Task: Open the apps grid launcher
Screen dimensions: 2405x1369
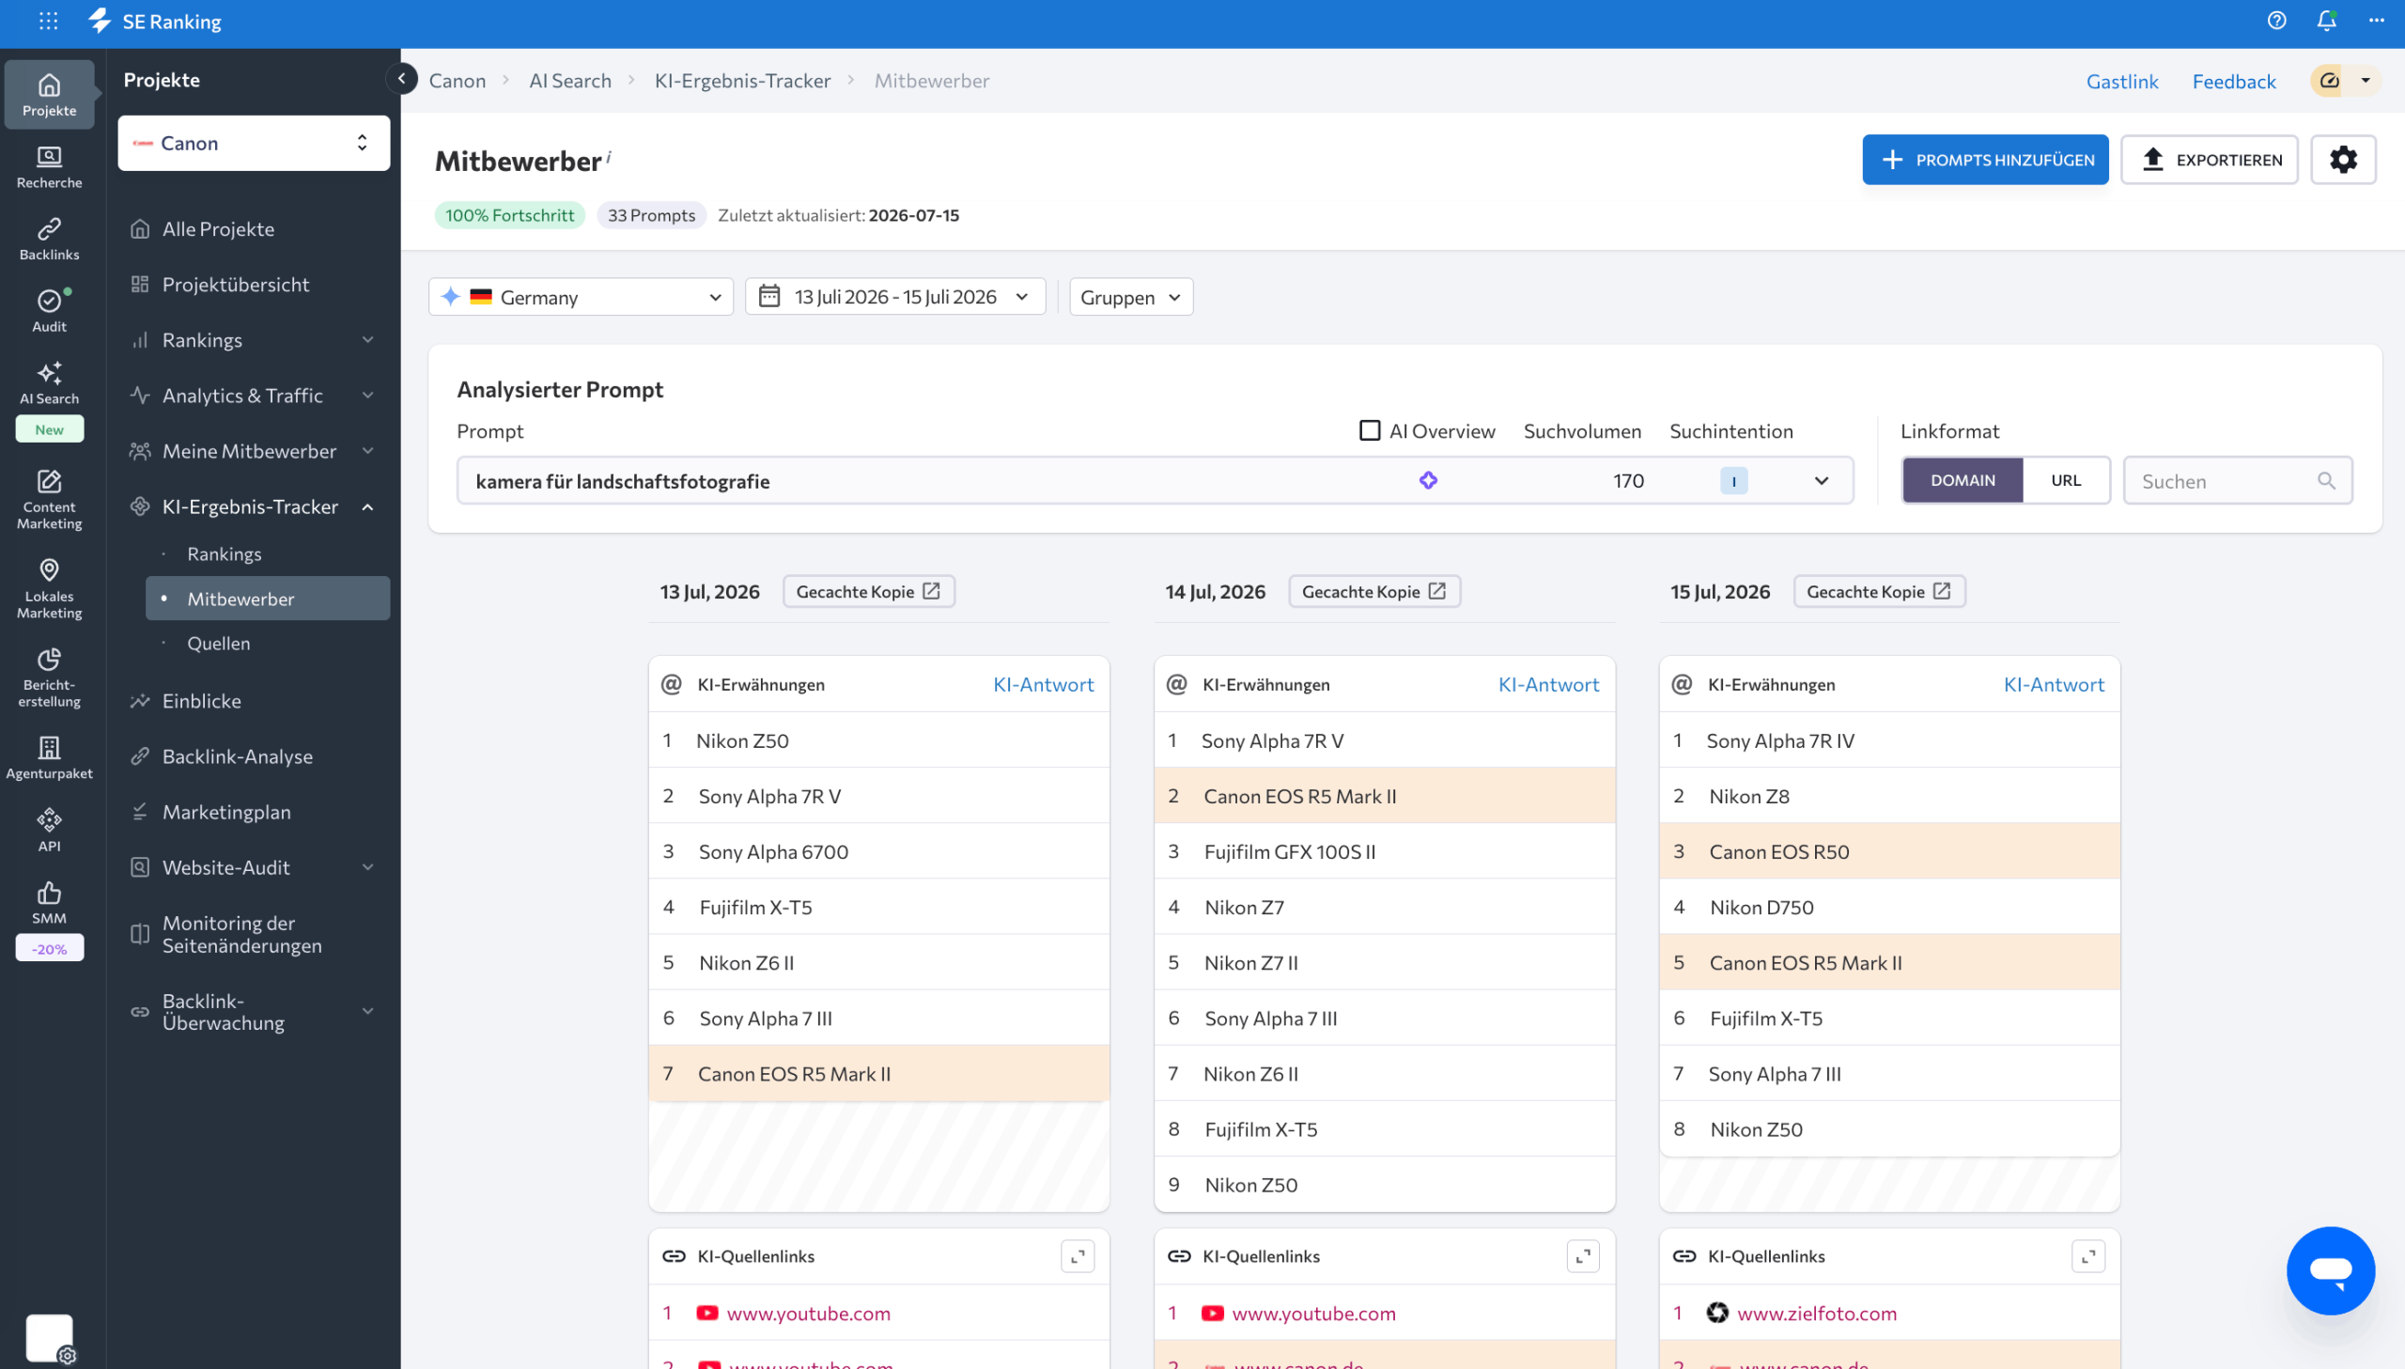Action: (49, 21)
